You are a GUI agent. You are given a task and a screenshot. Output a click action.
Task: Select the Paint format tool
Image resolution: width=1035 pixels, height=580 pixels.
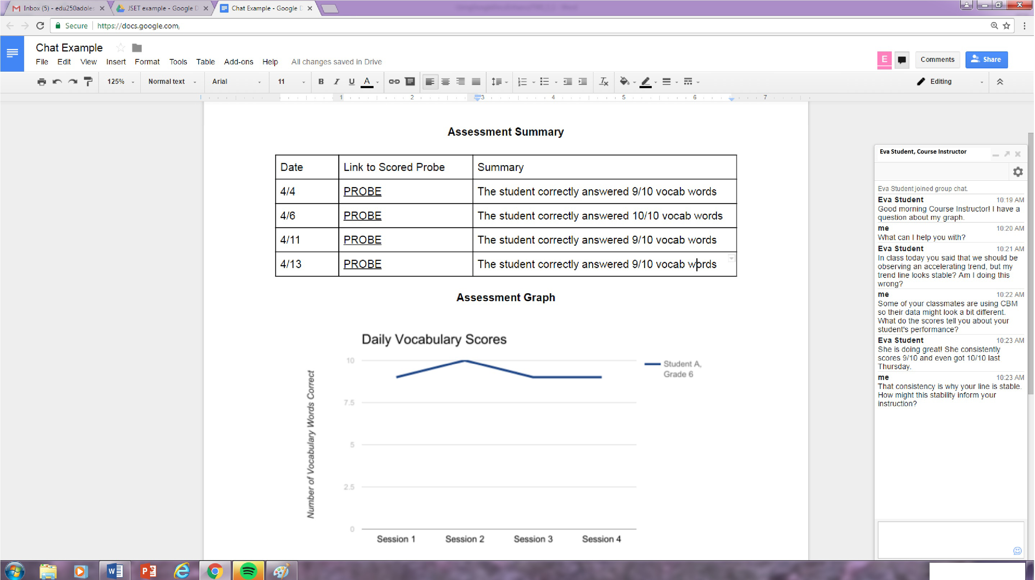[88, 82]
